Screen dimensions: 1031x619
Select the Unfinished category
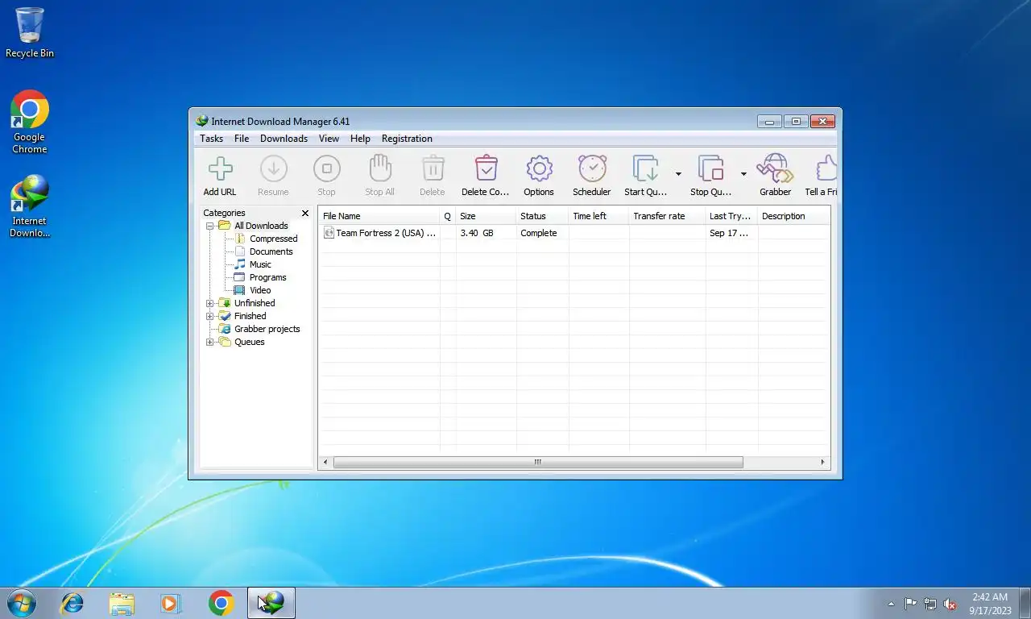coord(255,303)
